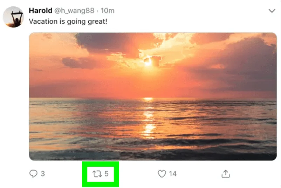Click the share upload arrow icon
Screen dimensions: 281x188
click(226, 174)
